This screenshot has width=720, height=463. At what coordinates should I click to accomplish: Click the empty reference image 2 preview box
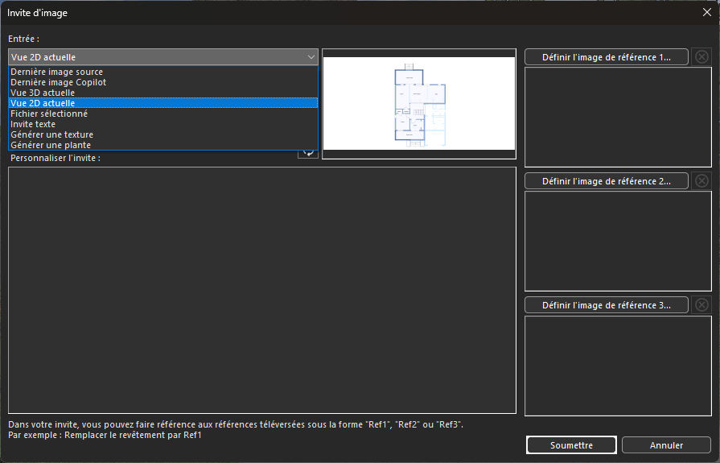[x=618, y=241]
